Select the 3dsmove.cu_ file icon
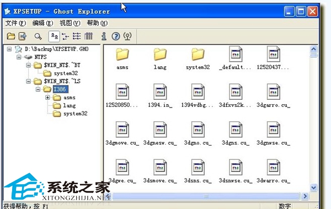Screen dimensions: 331x209 point(160,167)
